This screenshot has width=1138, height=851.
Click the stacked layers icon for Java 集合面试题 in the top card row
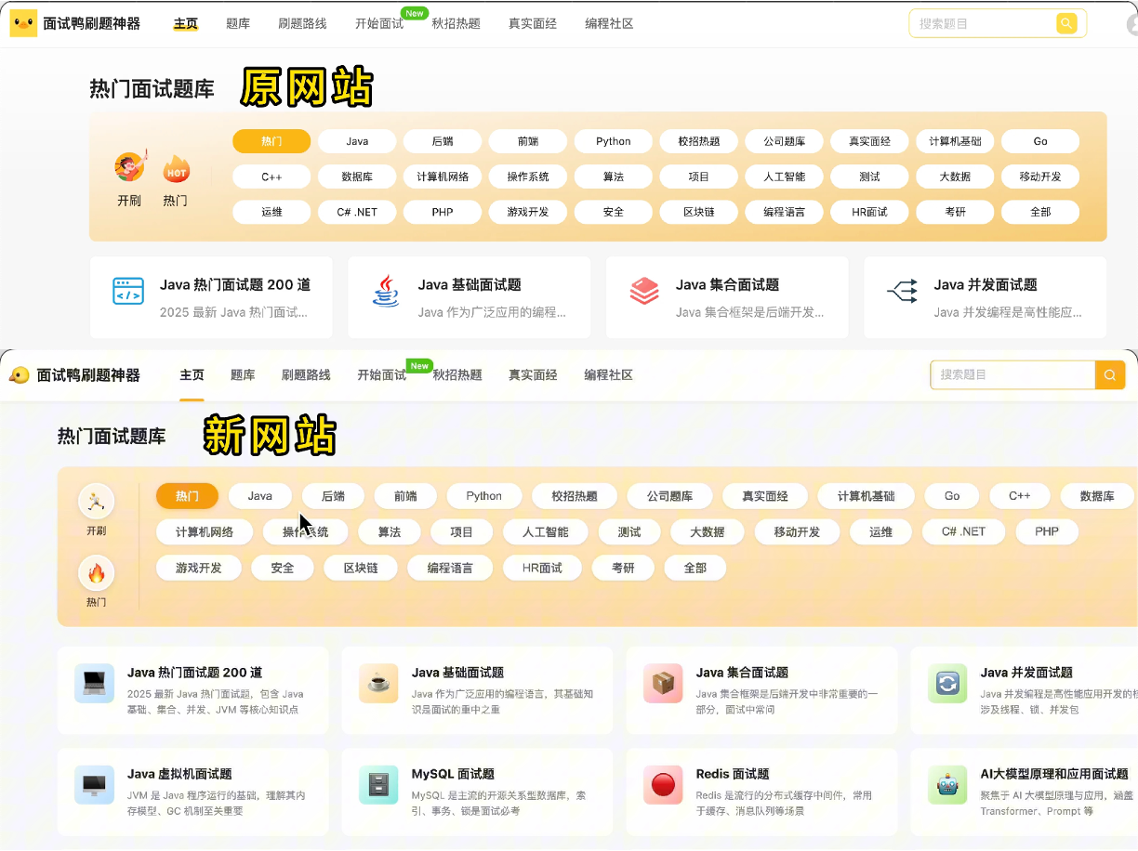(x=643, y=292)
